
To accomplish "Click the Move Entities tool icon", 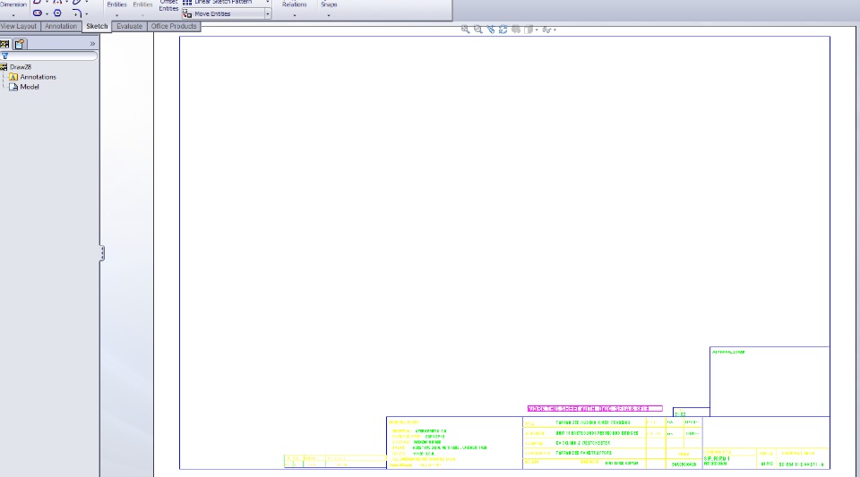I will 187,13.
